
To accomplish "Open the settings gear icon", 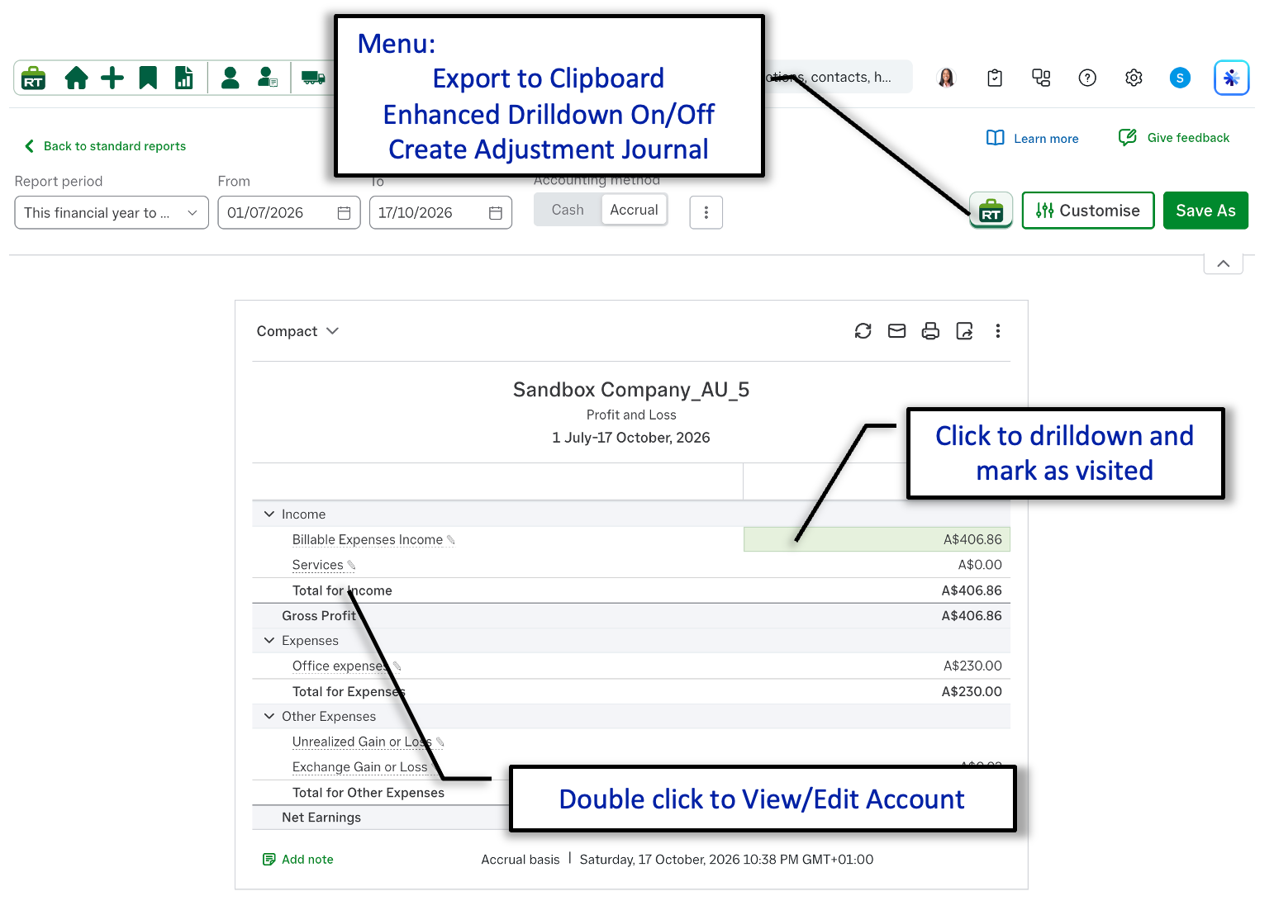I will (1134, 78).
